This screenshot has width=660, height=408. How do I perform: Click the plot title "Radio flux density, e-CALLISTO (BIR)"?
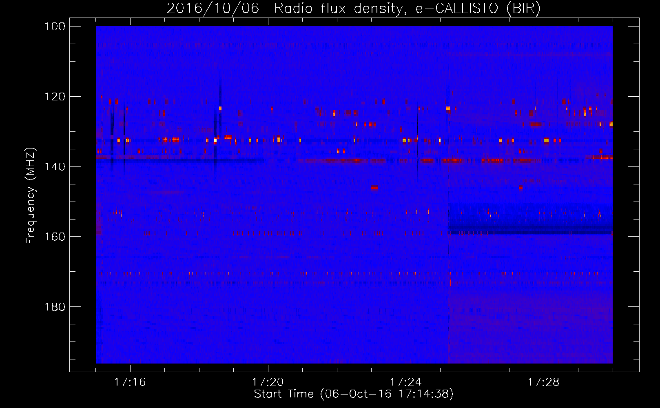(408, 9)
